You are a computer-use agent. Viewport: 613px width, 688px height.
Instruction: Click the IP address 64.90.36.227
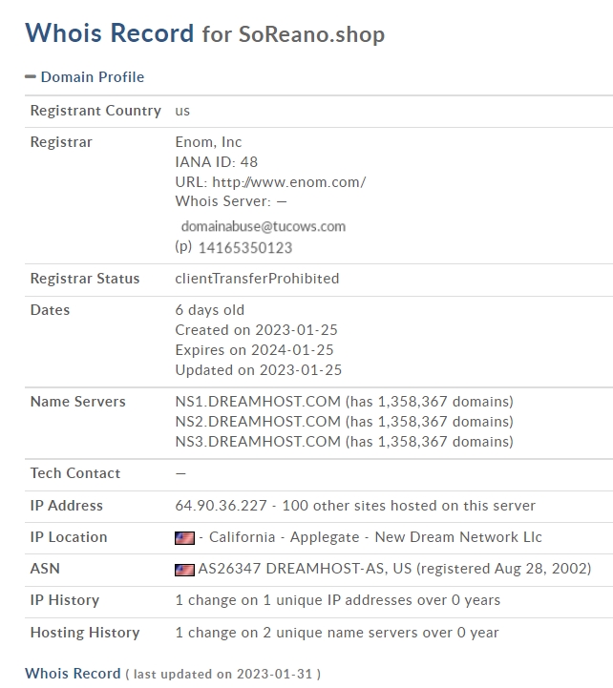(221, 506)
